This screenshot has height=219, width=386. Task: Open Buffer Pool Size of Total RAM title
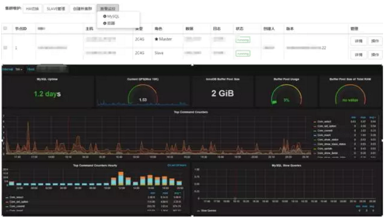click(350, 79)
